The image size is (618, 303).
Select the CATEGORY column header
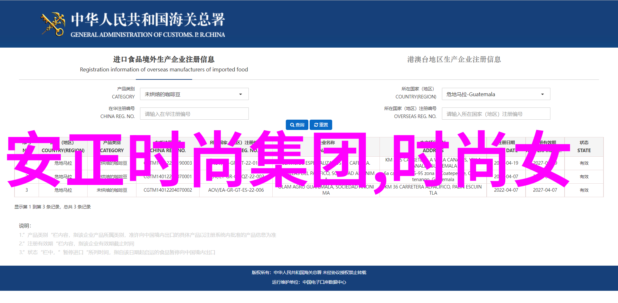click(112, 147)
